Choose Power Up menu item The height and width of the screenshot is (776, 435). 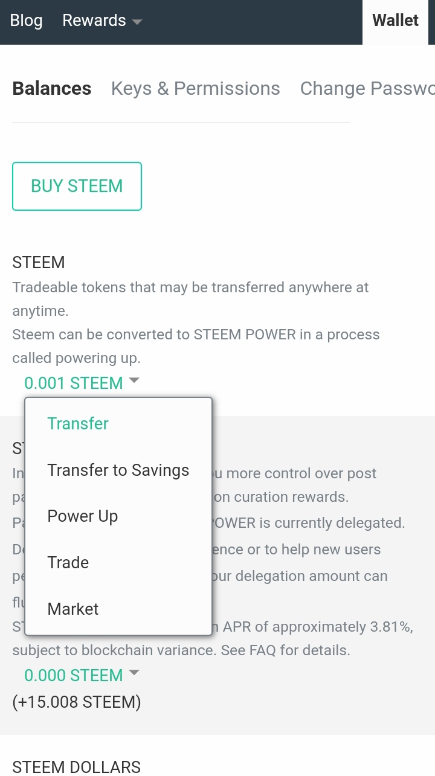click(83, 516)
